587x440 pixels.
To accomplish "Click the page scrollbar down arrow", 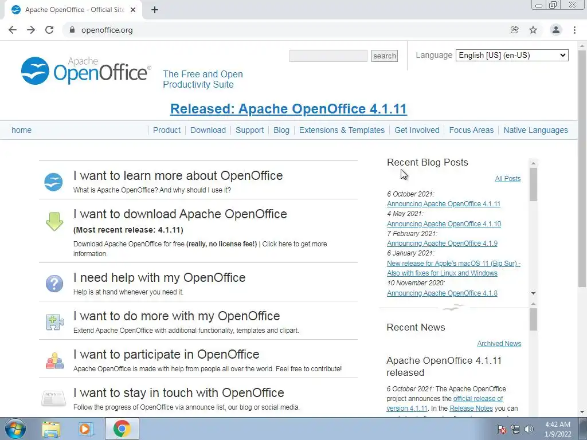I will (582, 412).
